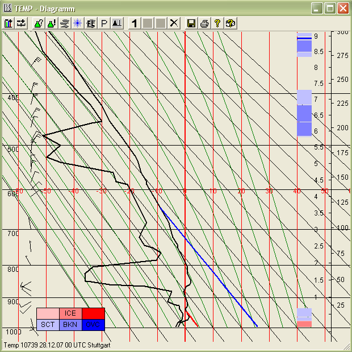Click the TEMP Diagramm title bar icon

point(7,8)
